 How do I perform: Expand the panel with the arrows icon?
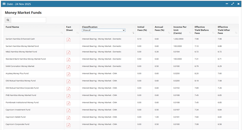click(233, 4)
